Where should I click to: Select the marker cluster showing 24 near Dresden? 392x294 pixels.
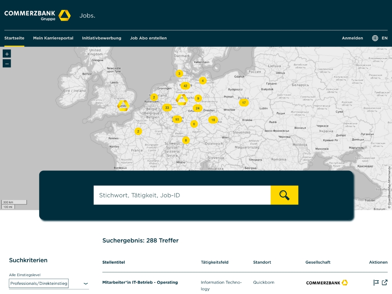[x=198, y=108]
